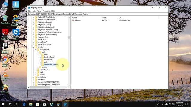Click the (Default) string value icon
The image size is (191, 107).
[x=73, y=21]
